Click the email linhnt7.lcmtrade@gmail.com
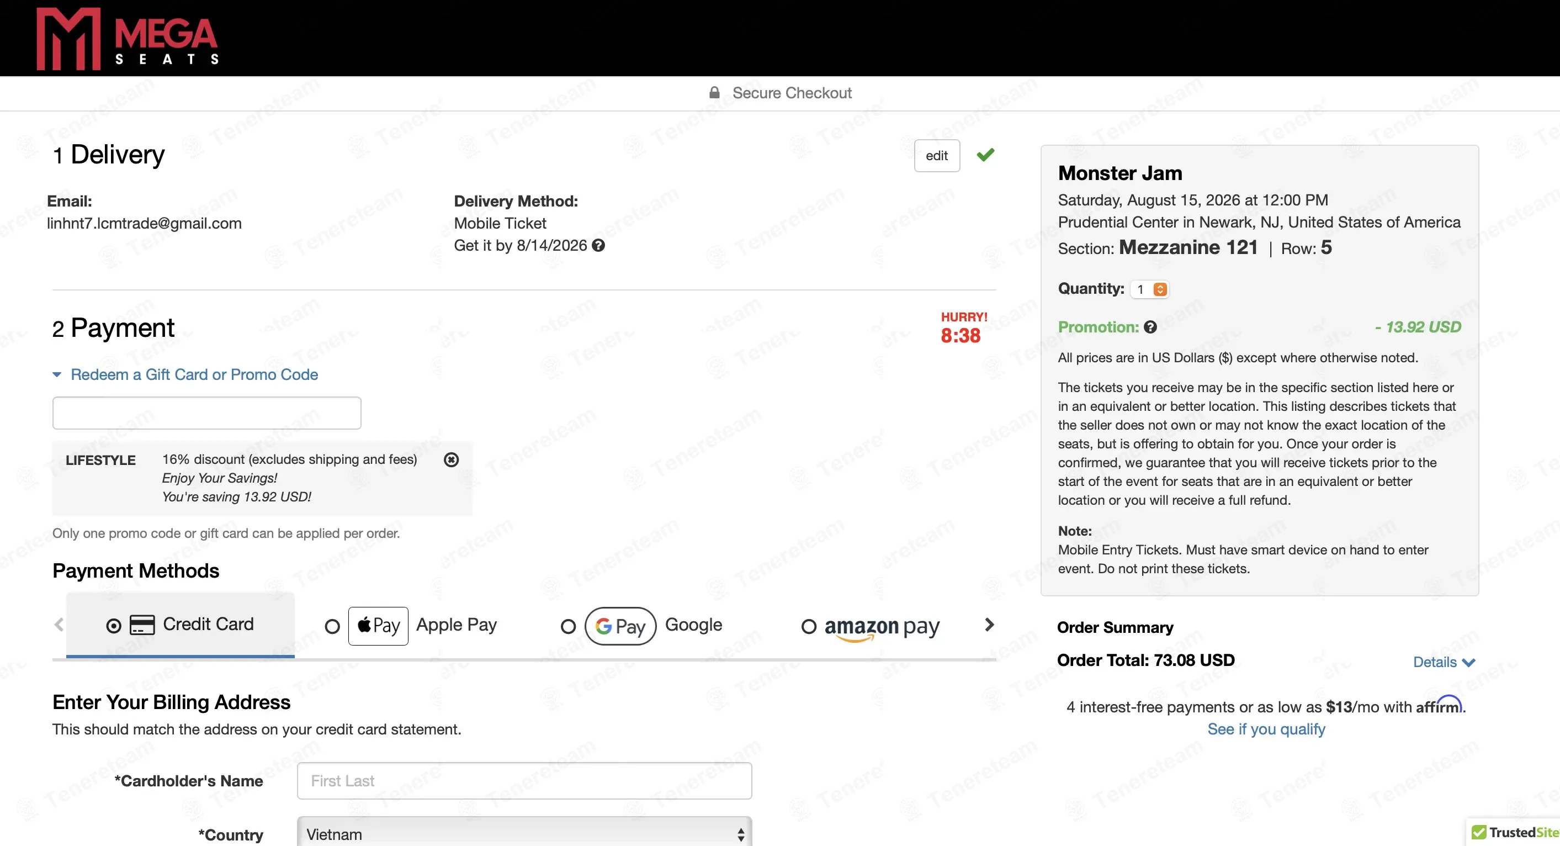 (144, 223)
